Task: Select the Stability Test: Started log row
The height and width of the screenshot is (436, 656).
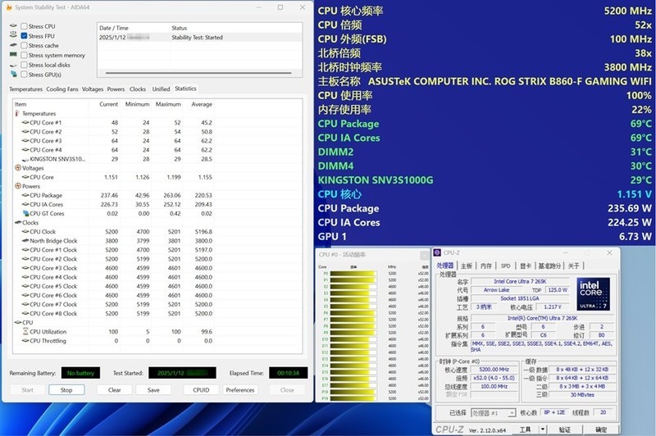Action: 199,37
